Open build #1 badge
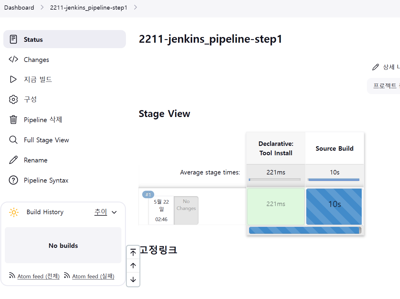This screenshot has height=299, width=400. pyautogui.click(x=148, y=195)
